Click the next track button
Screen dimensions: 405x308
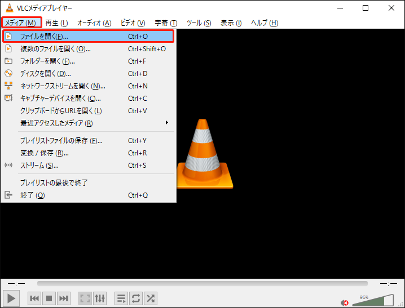tap(64, 298)
